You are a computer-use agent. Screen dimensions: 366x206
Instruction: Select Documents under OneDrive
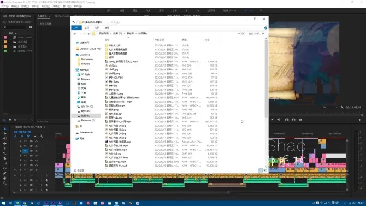click(87, 60)
